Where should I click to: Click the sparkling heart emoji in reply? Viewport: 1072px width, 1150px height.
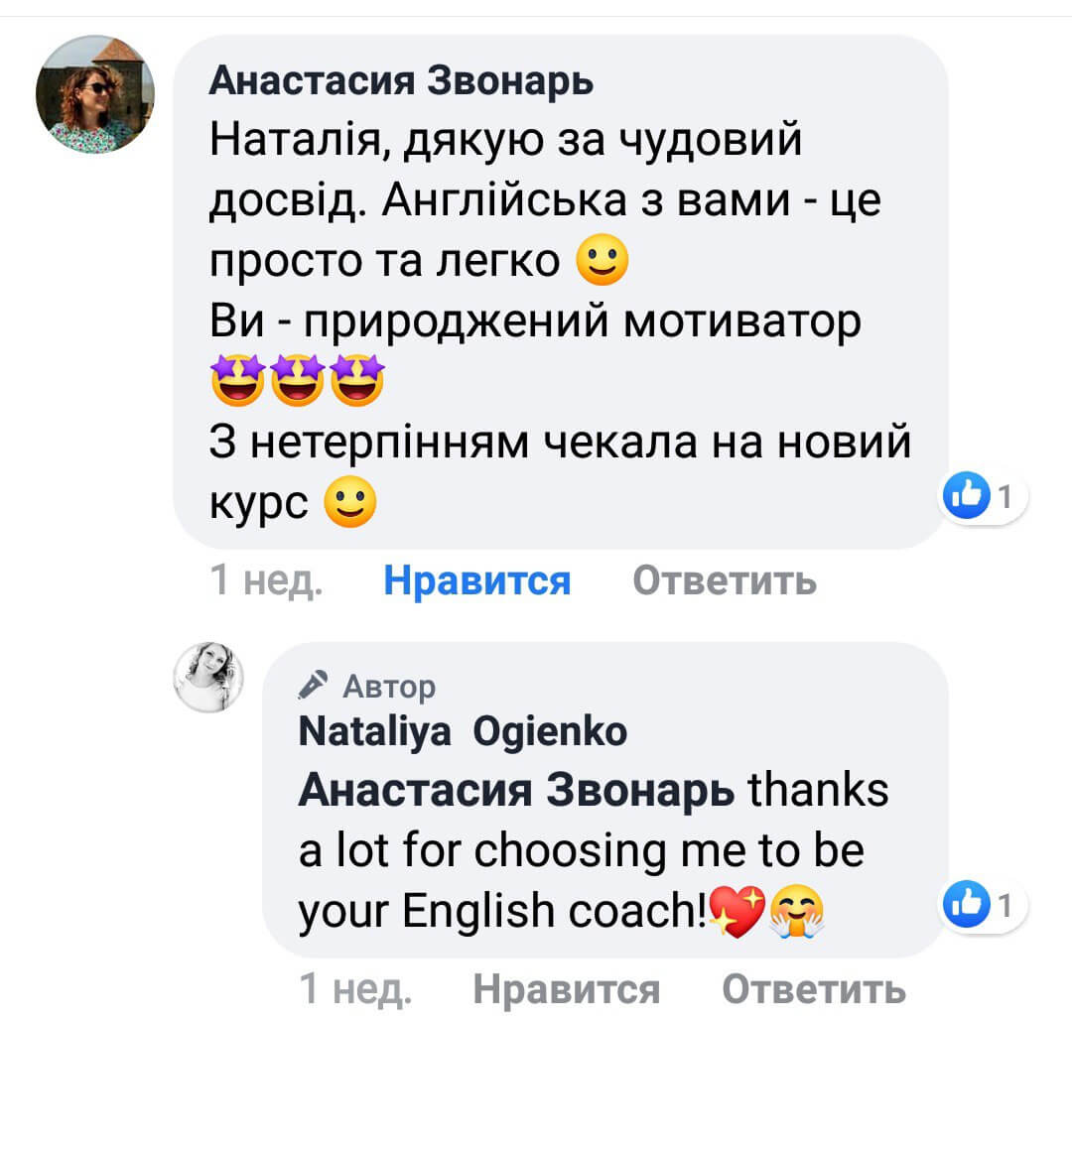[737, 912]
